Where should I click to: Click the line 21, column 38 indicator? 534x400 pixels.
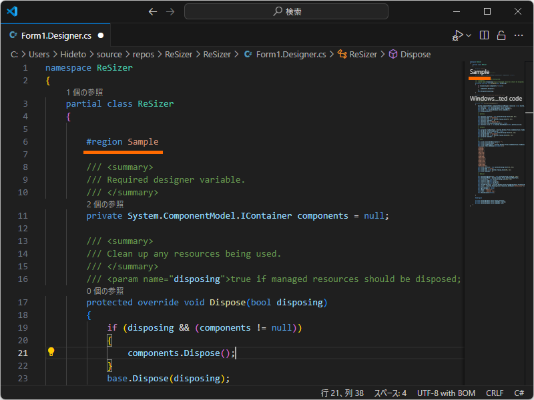click(x=342, y=393)
